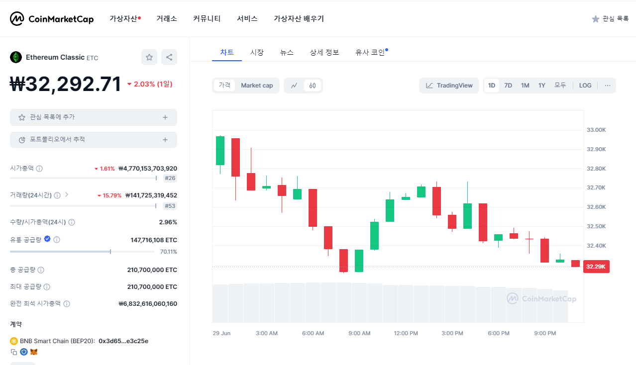The image size is (636, 365).
Task: Open the 가상자산 menu
Action: point(123,19)
